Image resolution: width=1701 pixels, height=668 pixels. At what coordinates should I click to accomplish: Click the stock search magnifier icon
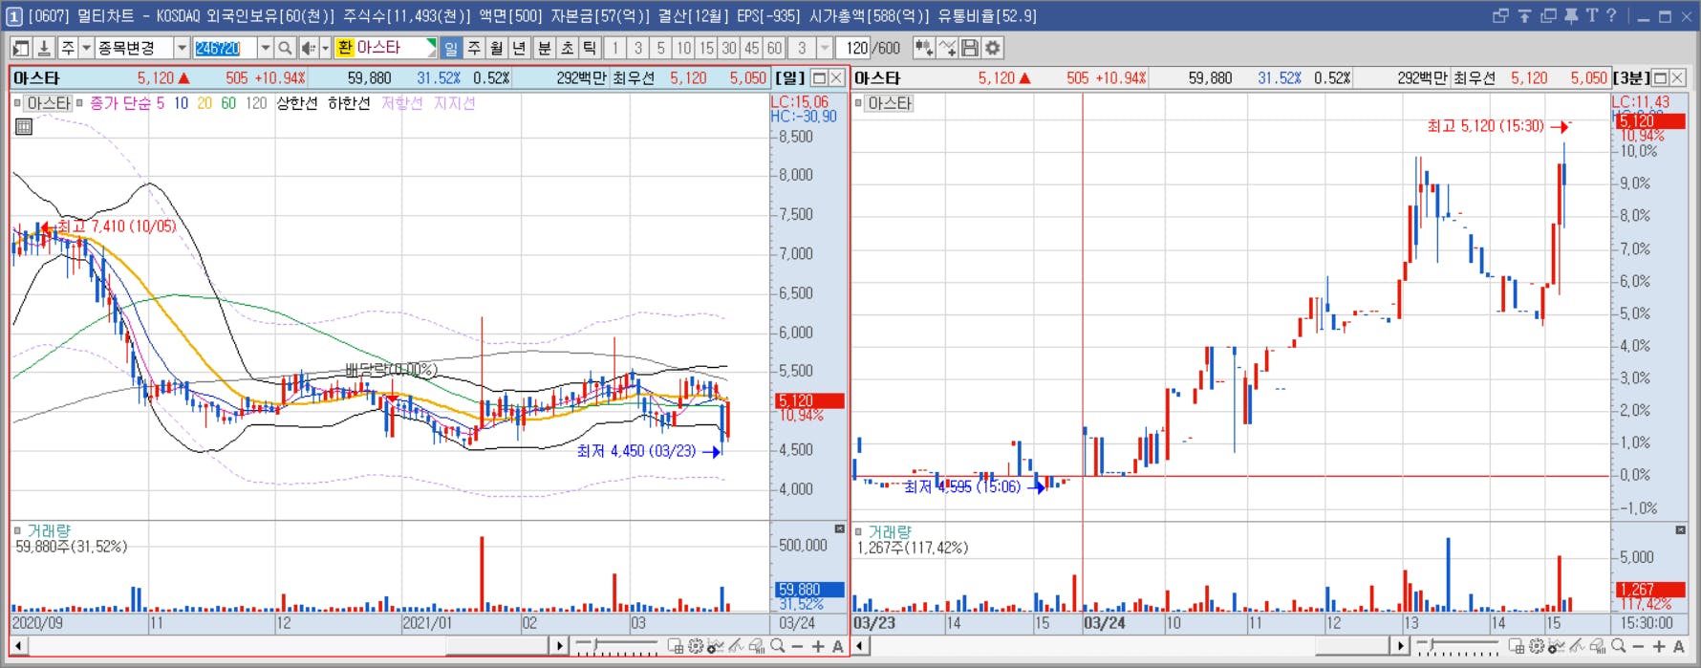point(285,48)
